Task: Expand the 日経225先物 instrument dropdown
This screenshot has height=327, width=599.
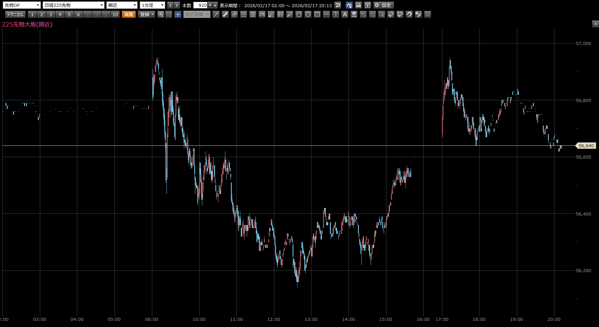Action: [73, 5]
